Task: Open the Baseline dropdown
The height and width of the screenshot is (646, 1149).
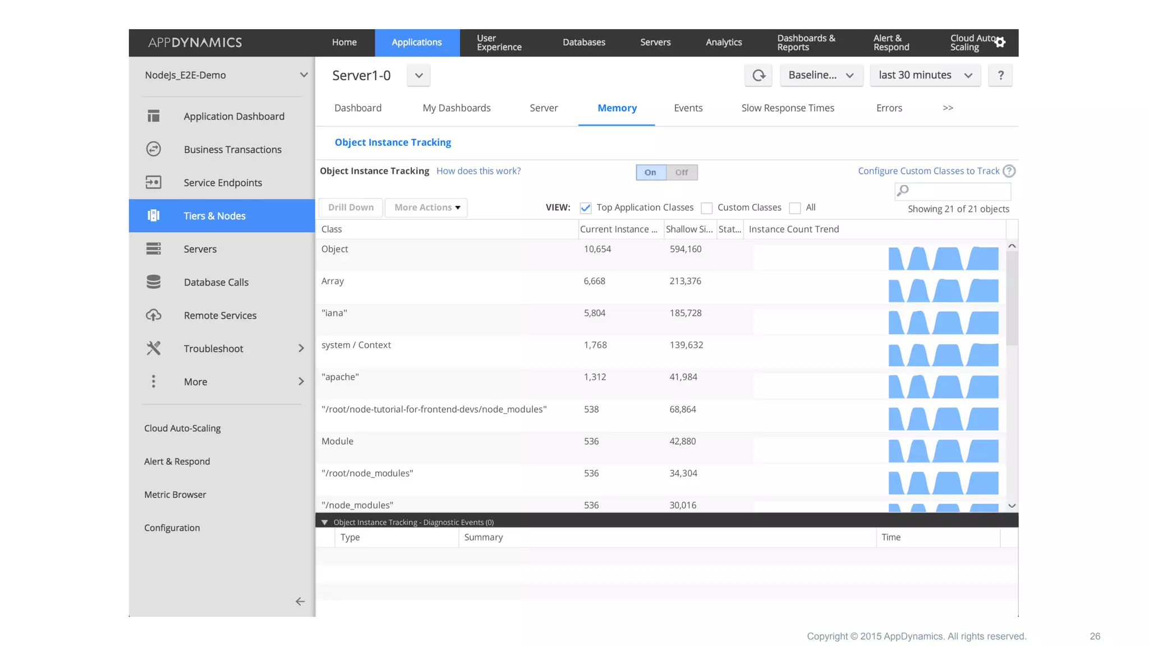Action: point(821,75)
